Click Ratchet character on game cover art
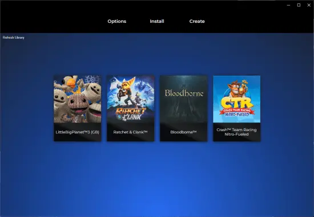The width and height of the screenshot is (314, 217). [x=127, y=91]
